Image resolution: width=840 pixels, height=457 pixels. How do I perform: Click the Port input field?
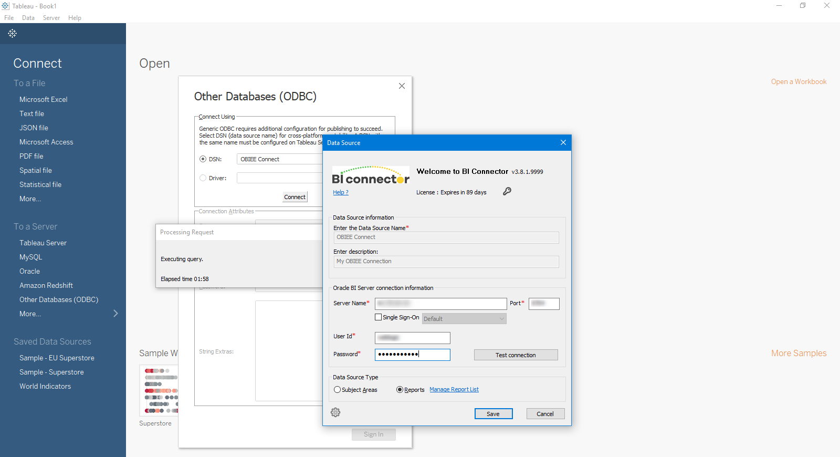[544, 304]
